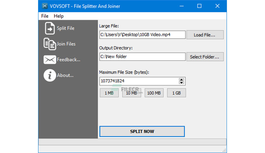Viewport: 265px width, 153px height.
Task: Set size with the 1 MB button
Action: [109, 93]
